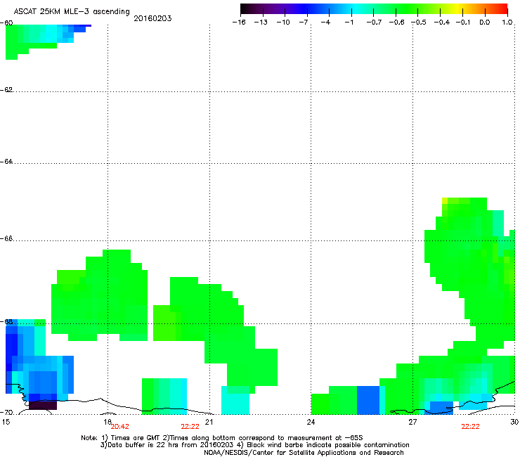The width and height of the screenshot is (520, 457).
Task: Click the -0.4 colorbar tick label
Action: [442, 22]
